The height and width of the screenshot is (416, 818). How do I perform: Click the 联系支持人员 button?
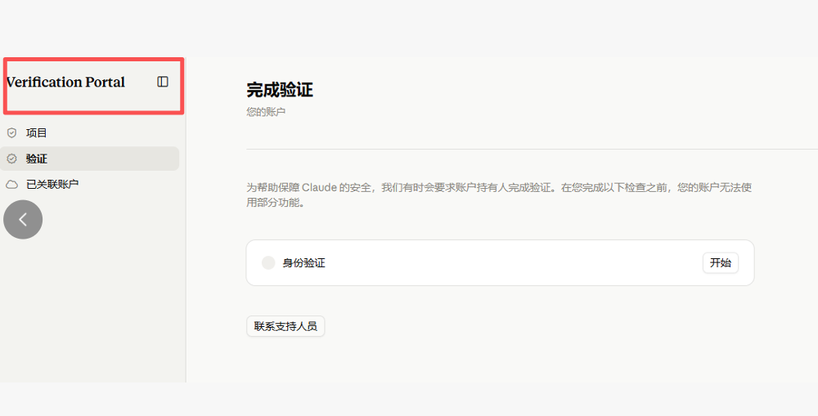(x=285, y=326)
